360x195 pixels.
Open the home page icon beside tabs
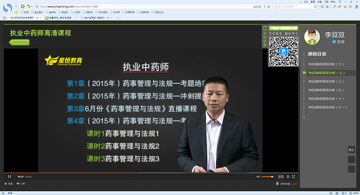point(4,17)
